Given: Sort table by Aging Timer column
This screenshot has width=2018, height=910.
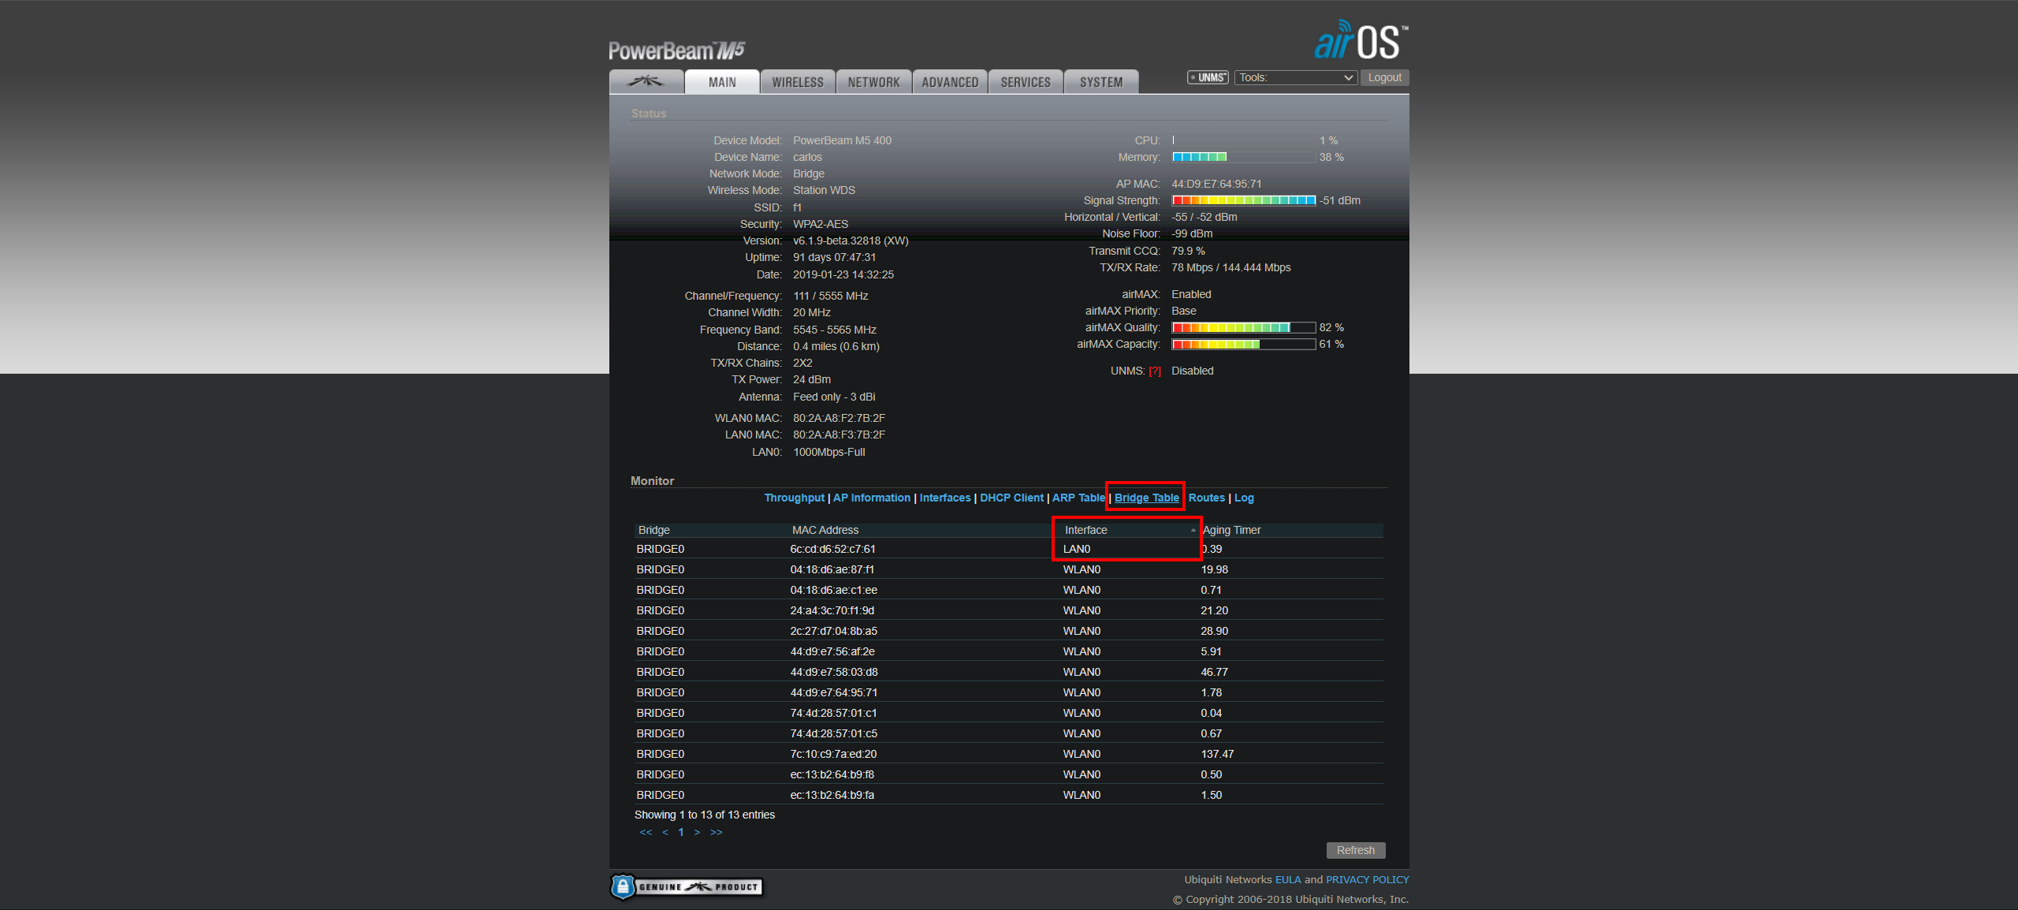Looking at the screenshot, I should pos(1232,530).
